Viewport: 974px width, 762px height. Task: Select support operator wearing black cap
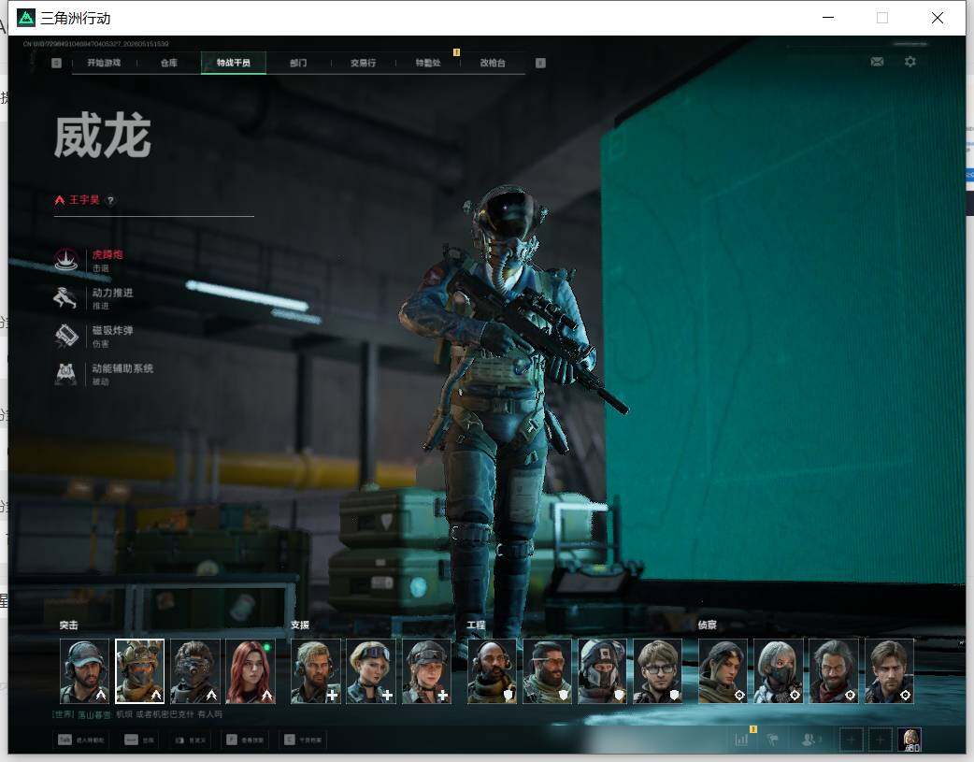click(426, 671)
